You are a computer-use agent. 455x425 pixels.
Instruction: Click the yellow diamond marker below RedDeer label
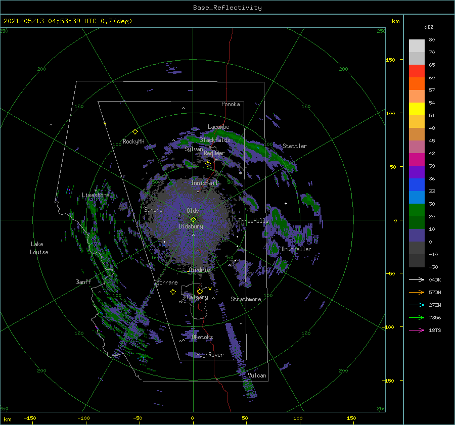click(x=208, y=164)
